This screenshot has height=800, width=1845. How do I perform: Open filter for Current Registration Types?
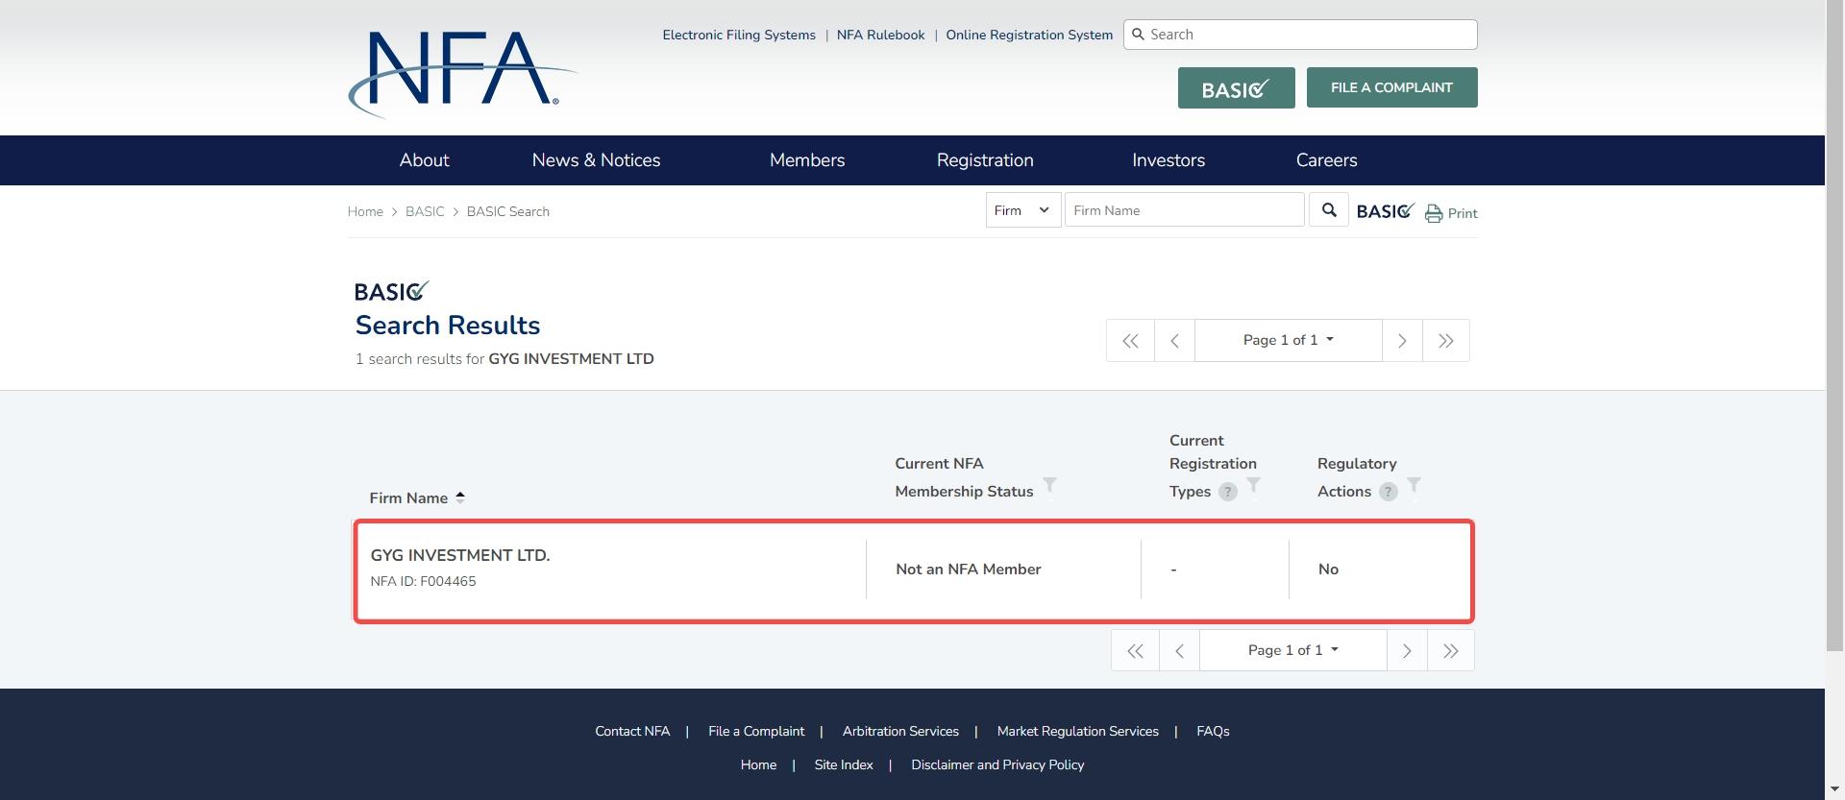(x=1253, y=484)
